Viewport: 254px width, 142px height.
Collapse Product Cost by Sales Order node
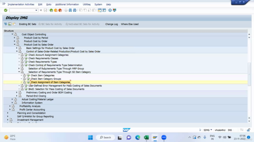coord(15,45)
